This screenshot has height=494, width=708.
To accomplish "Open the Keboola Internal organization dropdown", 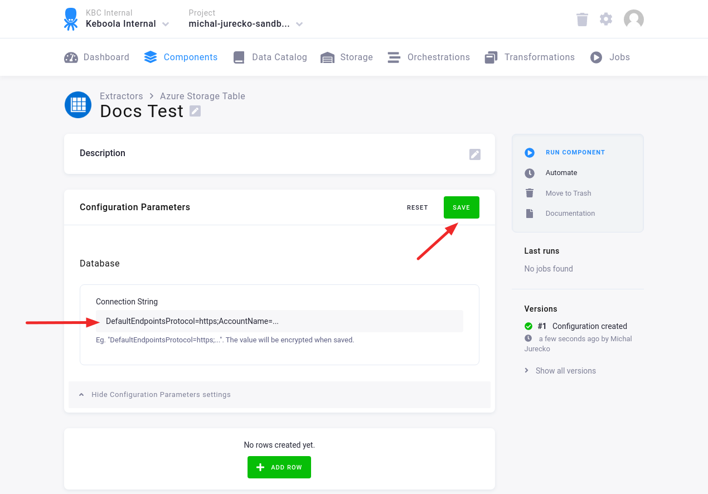I will (128, 24).
